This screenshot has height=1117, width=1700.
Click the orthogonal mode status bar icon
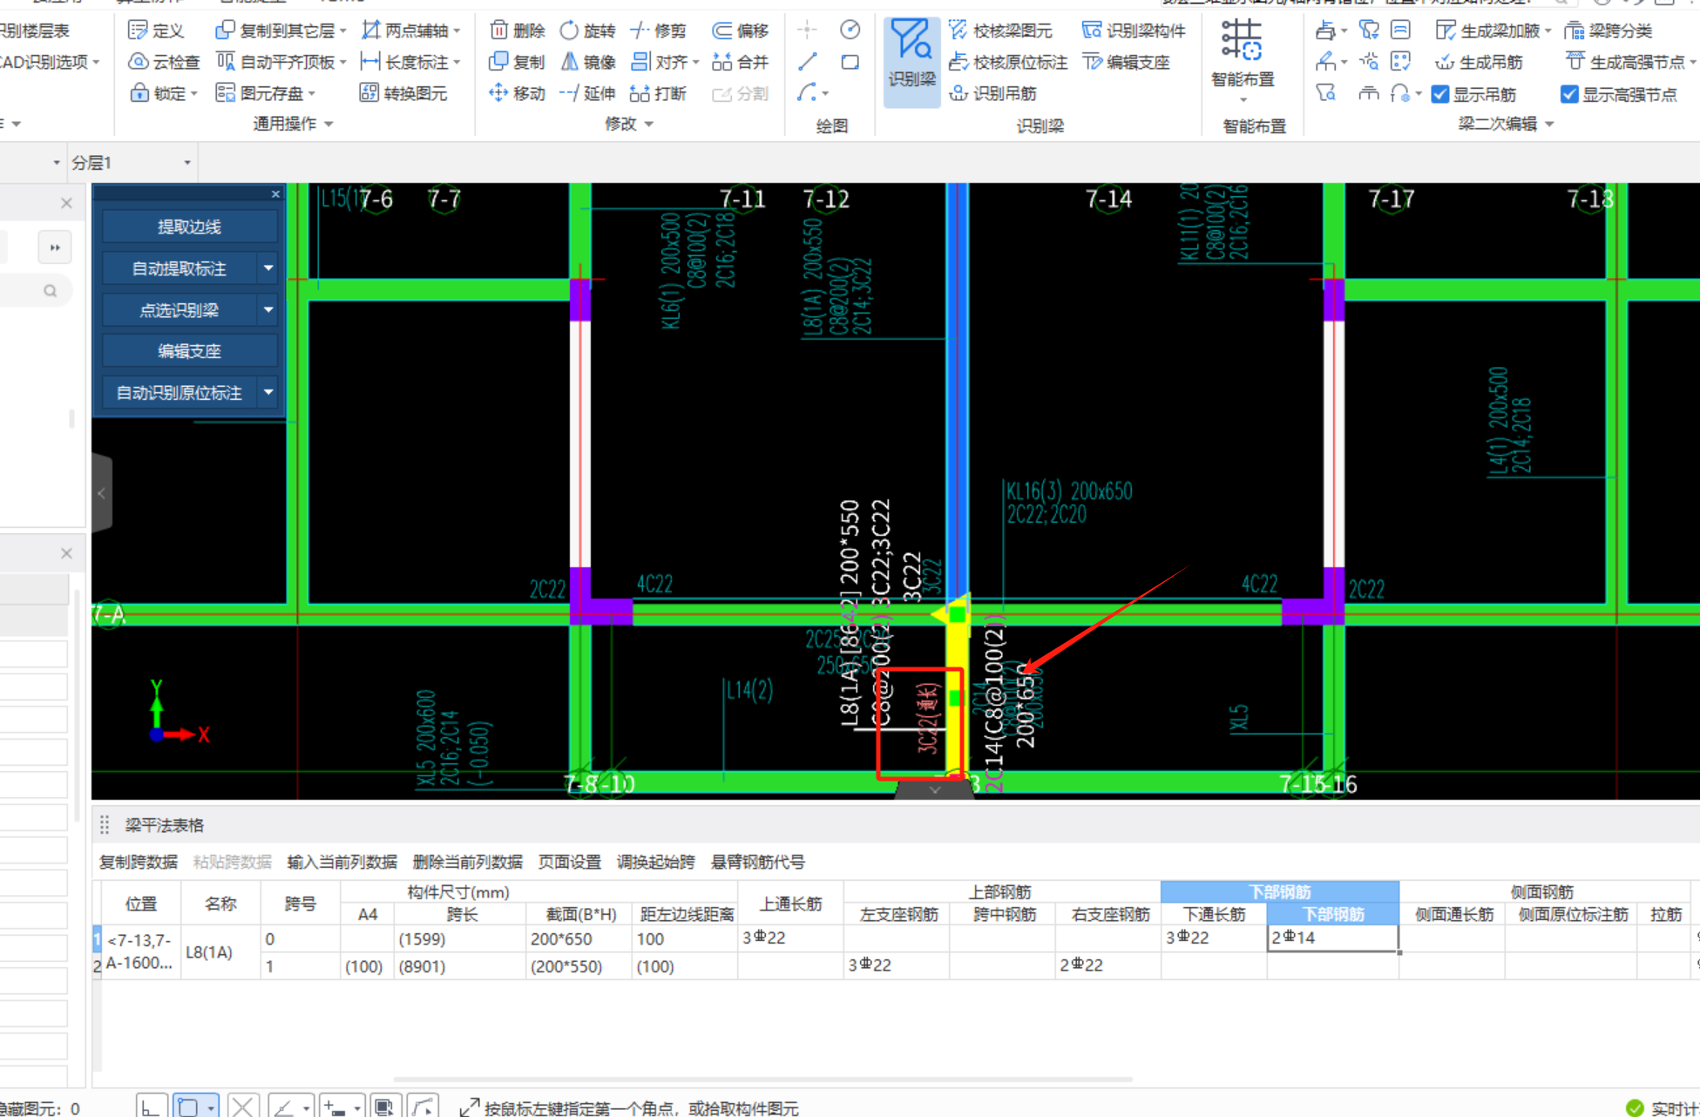(150, 1107)
